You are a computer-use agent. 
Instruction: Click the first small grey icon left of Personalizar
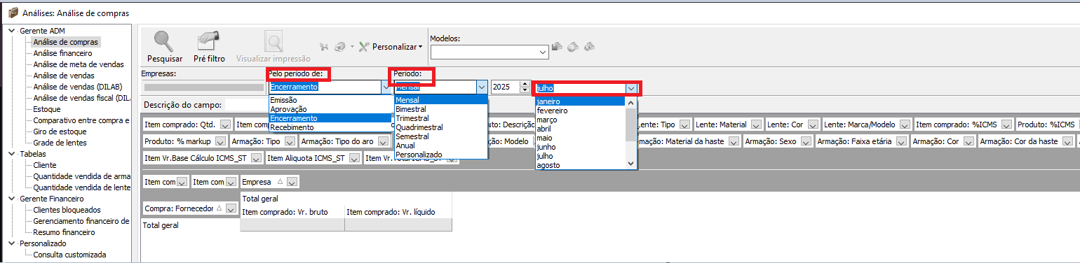[x=324, y=47]
